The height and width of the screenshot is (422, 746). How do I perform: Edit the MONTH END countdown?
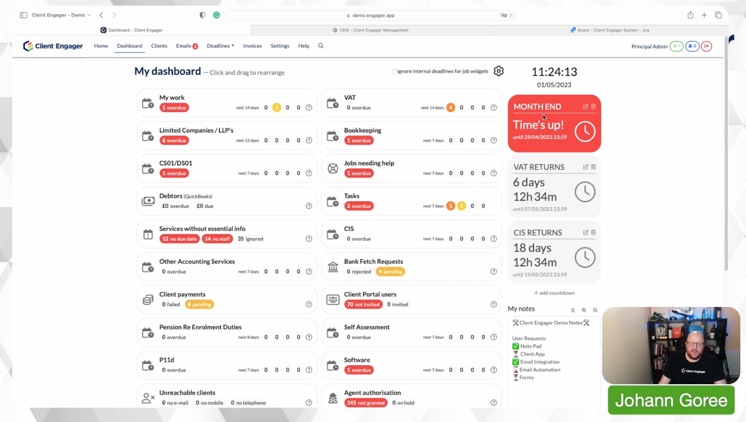[x=585, y=107]
